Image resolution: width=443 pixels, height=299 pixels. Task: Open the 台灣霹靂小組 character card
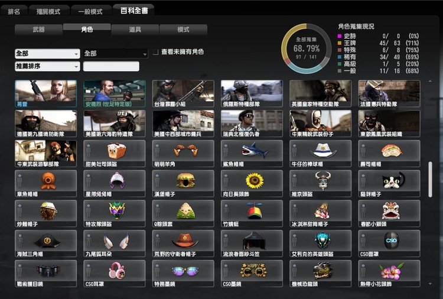tap(183, 93)
